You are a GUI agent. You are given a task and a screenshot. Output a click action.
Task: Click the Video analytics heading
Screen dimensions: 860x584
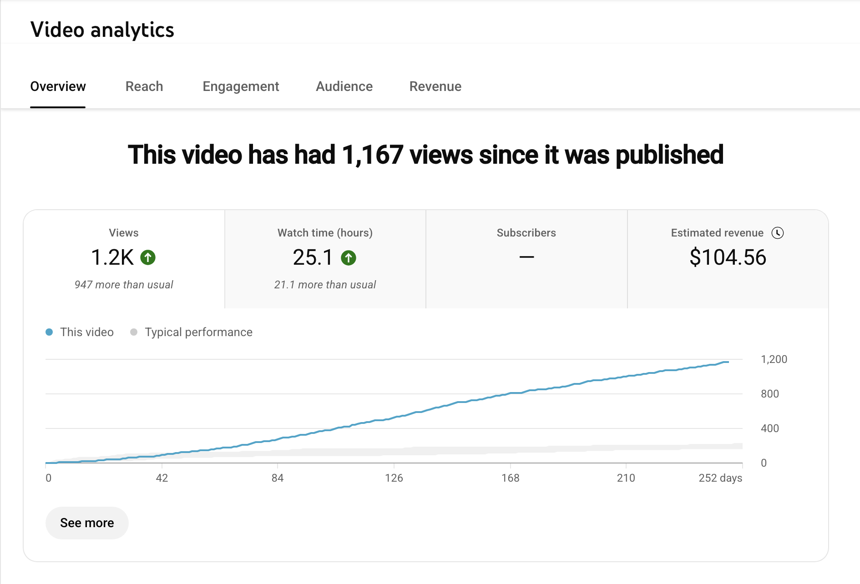click(102, 29)
